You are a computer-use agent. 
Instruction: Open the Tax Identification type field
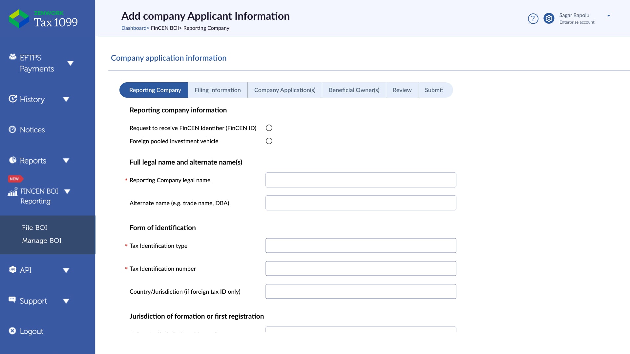click(361, 246)
